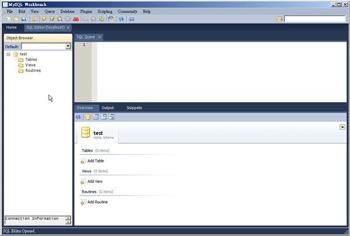
Task: Switch to the Output tab
Action: [x=107, y=107]
